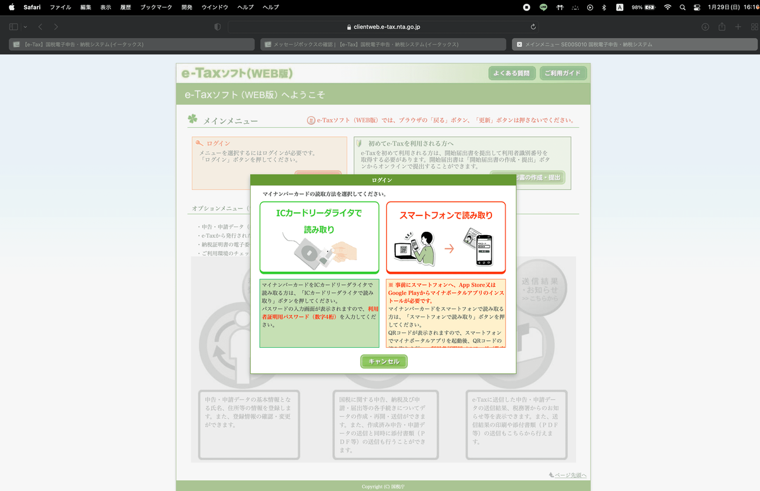
Task: Open the ブックマーク menu
Action: [x=156, y=7]
